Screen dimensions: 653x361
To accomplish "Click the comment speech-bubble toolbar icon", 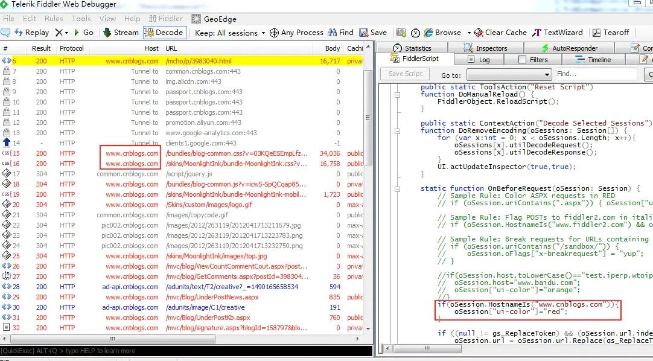I will point(6,33).
